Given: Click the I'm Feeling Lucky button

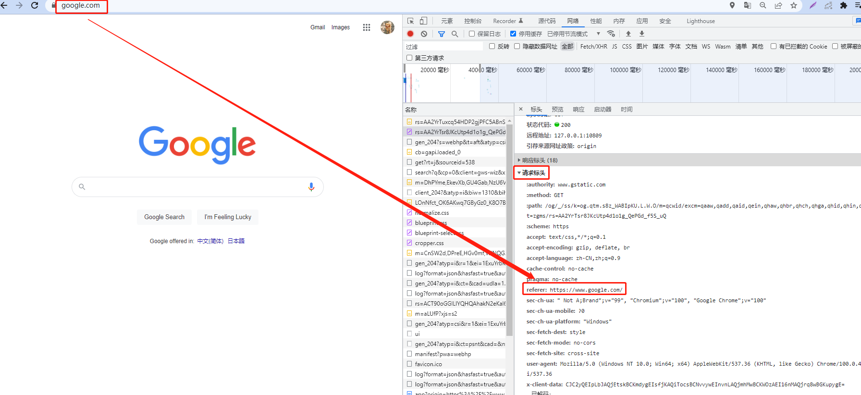Looking at the screenshot, I should [x=228, y=217].
